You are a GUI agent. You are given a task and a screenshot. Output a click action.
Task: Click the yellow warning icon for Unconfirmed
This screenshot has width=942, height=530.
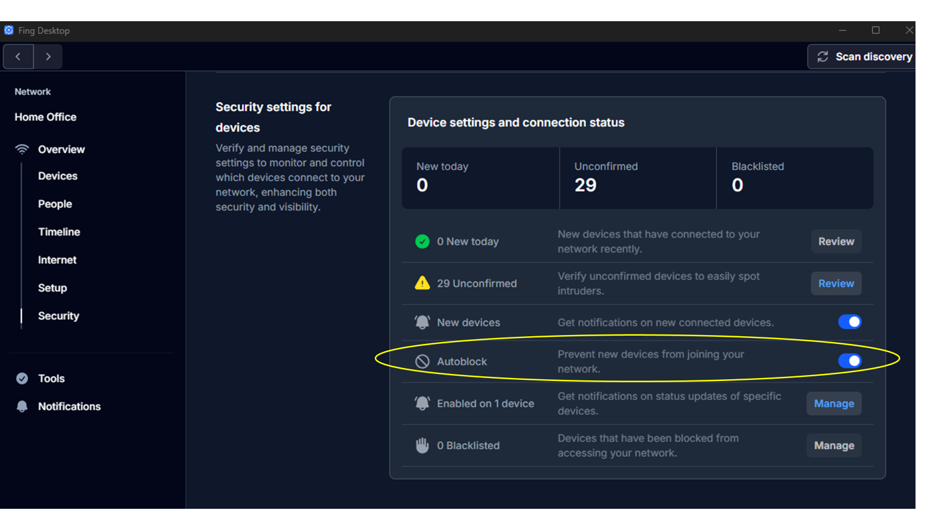tap(422, 283)
